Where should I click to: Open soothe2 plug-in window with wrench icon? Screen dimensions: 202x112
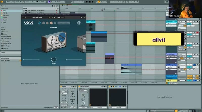[83, 86]
